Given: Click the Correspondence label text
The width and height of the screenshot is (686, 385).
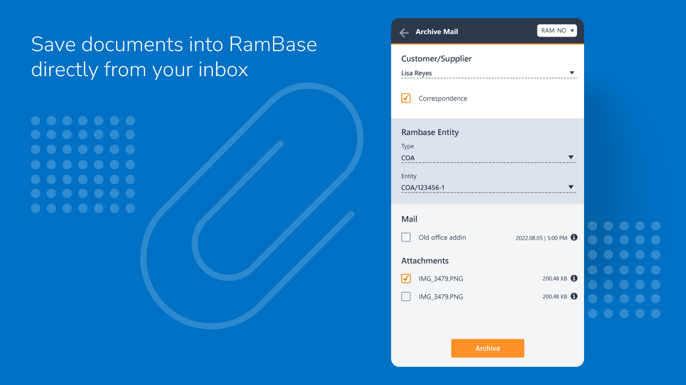Looking at the screenshot, I should coord(443,99).
